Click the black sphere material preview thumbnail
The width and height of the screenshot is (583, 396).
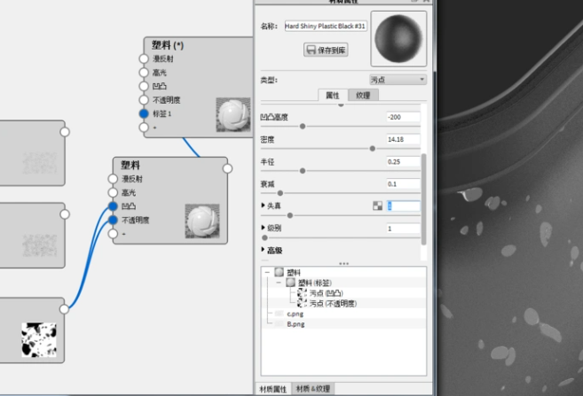coord(398,39)
